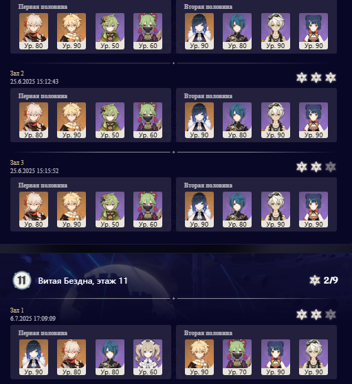352x384 pixels.
Task: Select Xiangling level 90 in Hall 3 second half
Action: 313,210
